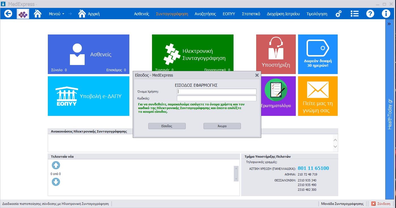Screen dimensions: 396x208
Task: Focus the Κωδικός password field
Action: [x=217, y=98]
